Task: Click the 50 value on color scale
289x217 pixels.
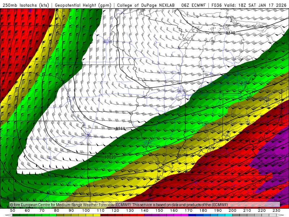Action: 13,210
